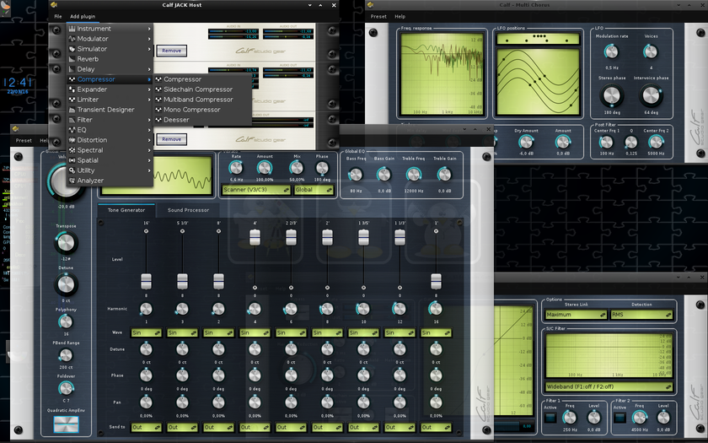Switch to the Sound Processor tab
708x443 pixels.
[x=188, y=210]
